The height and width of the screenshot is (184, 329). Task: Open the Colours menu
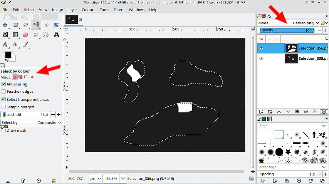click(x=88, y=10)
